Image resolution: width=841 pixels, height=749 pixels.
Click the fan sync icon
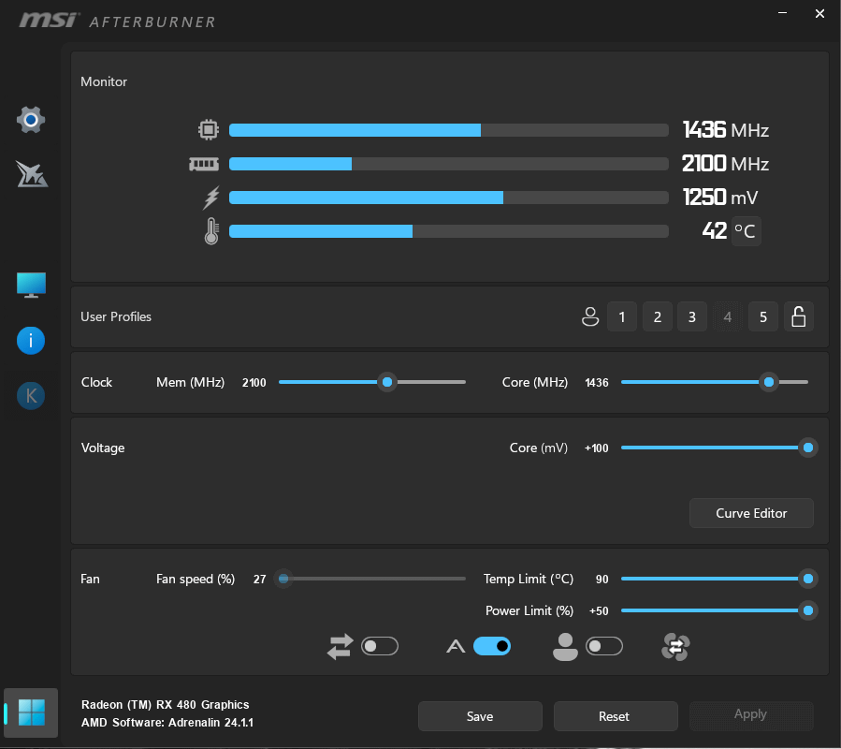pos(675,646)
